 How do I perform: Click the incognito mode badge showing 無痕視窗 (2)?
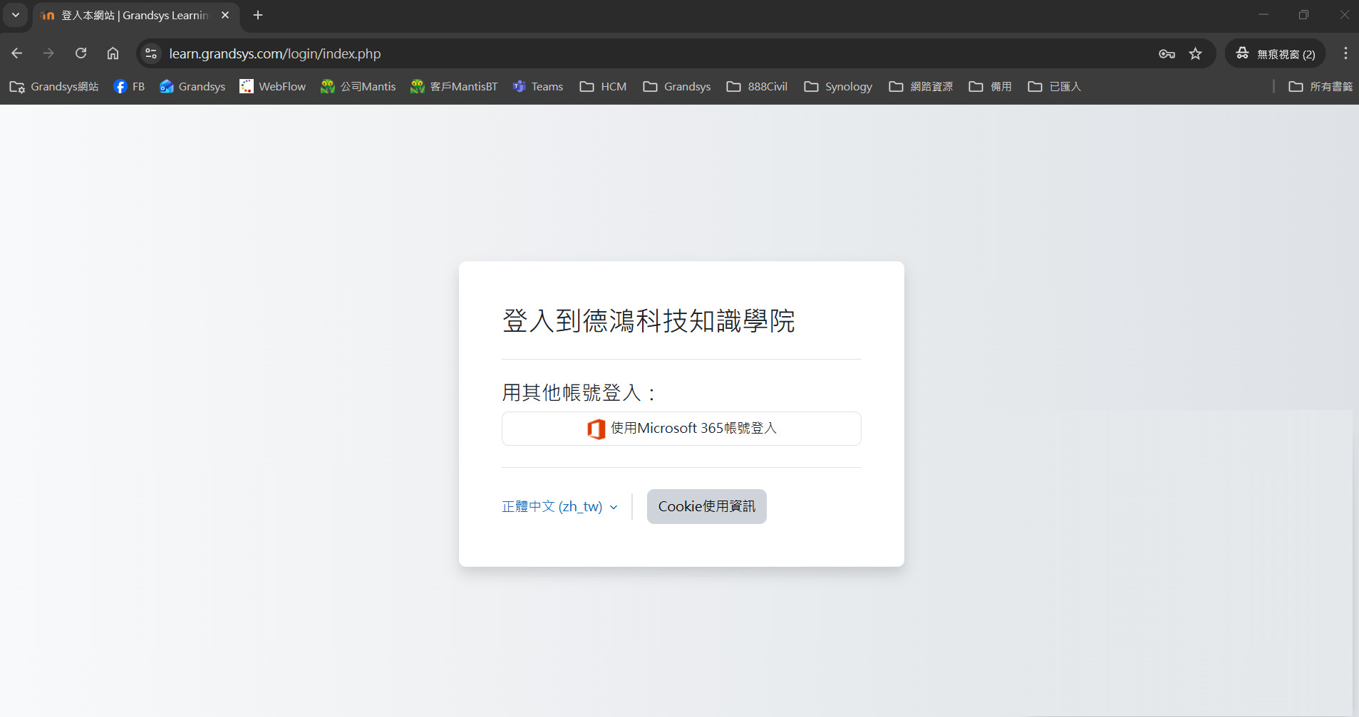(x=1275, y=53)
